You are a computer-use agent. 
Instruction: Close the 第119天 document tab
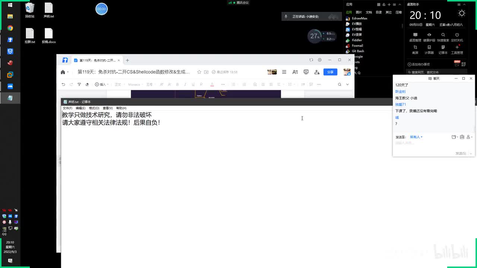(x=119, y=60)
